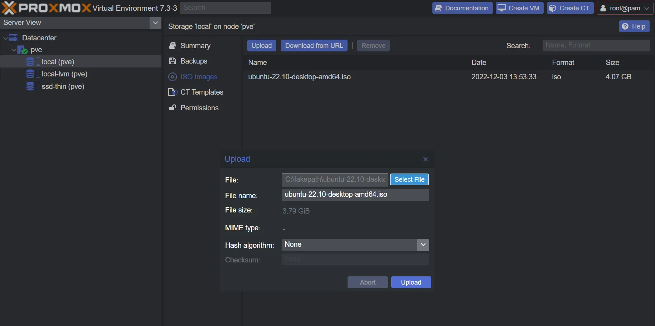Click the Name, Format search field
The height and width of the screenshot is (326, 655).
click(x=596, y=45)
